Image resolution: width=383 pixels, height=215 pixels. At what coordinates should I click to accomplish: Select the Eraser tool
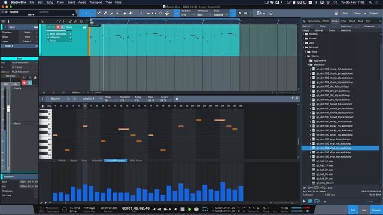(105, 13)
